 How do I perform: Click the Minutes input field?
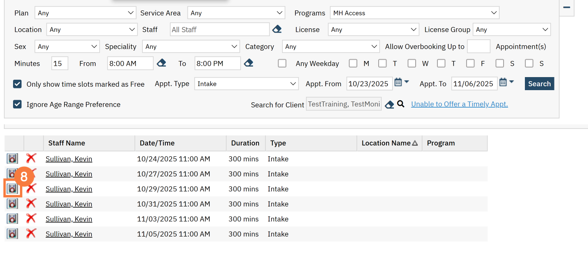tap(60, 64)
